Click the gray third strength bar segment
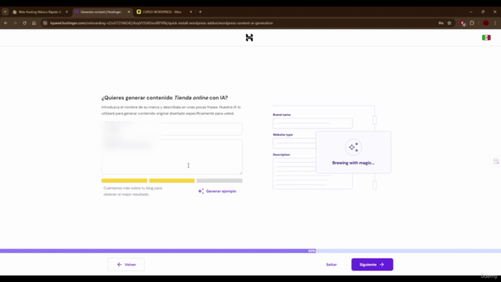 pos(219,181)
